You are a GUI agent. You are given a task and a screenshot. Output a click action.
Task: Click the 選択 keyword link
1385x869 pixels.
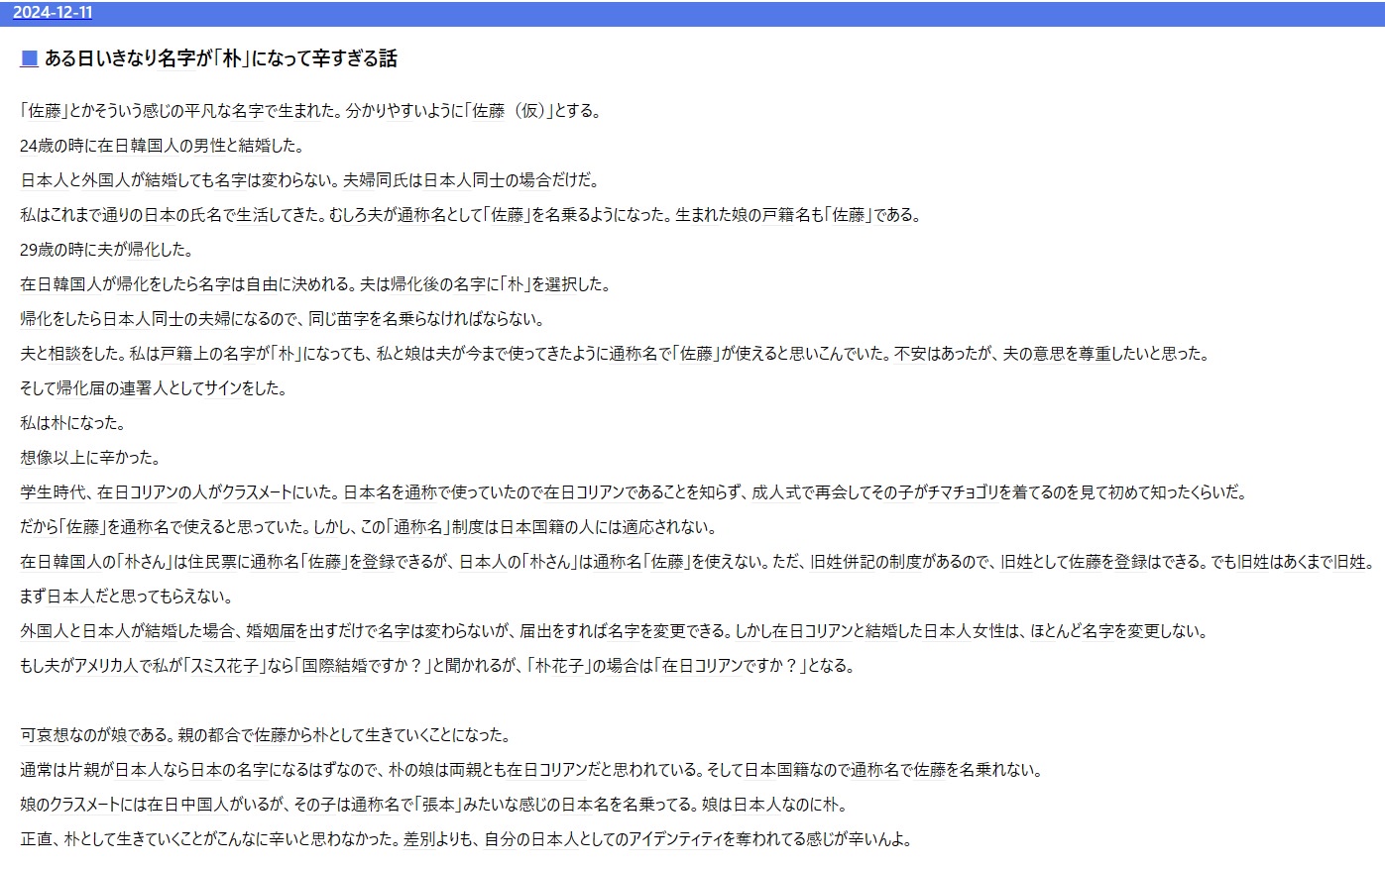[560, 284]
